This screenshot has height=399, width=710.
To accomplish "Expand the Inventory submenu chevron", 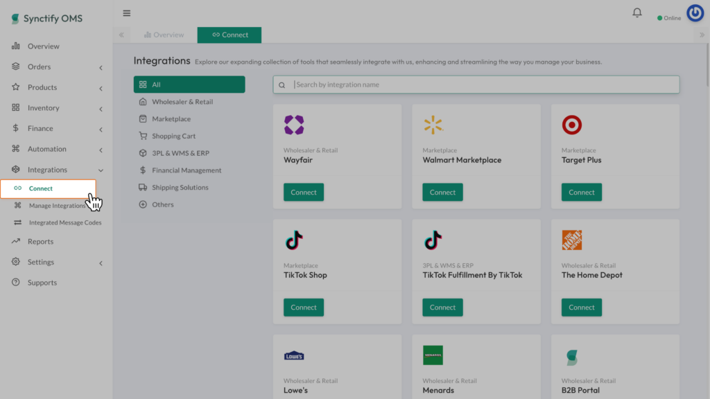I will [x=101, y=109].
